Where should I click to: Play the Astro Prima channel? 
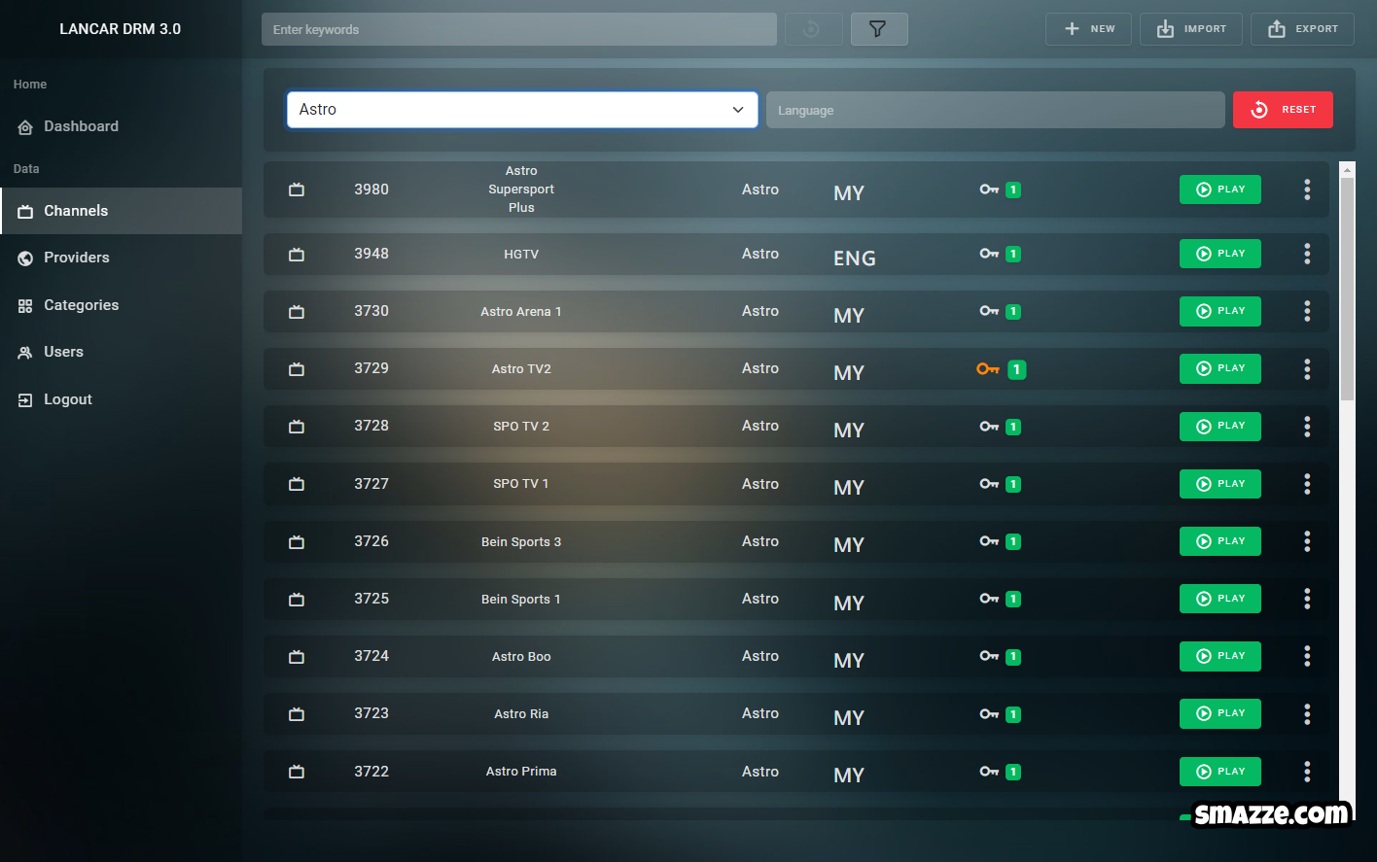click(1220, 772)
